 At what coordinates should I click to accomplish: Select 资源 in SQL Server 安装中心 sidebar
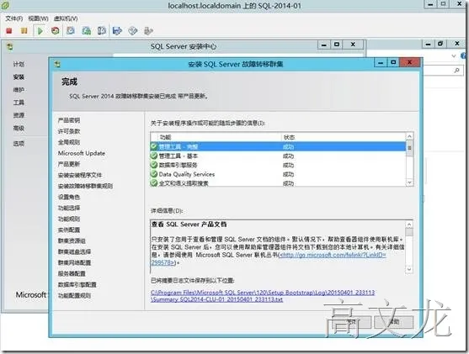(19, 115)
